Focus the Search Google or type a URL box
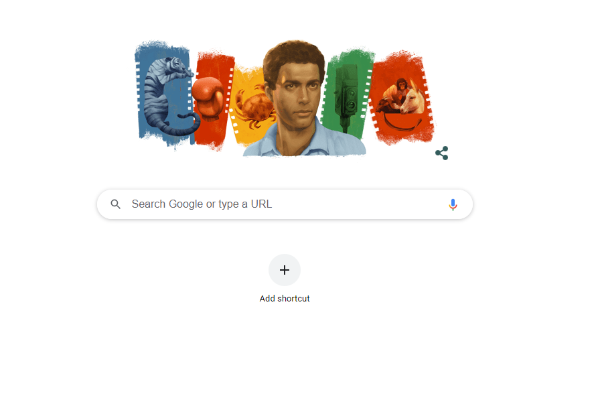This screenshot has width=598, height=408. coord(285,204)
